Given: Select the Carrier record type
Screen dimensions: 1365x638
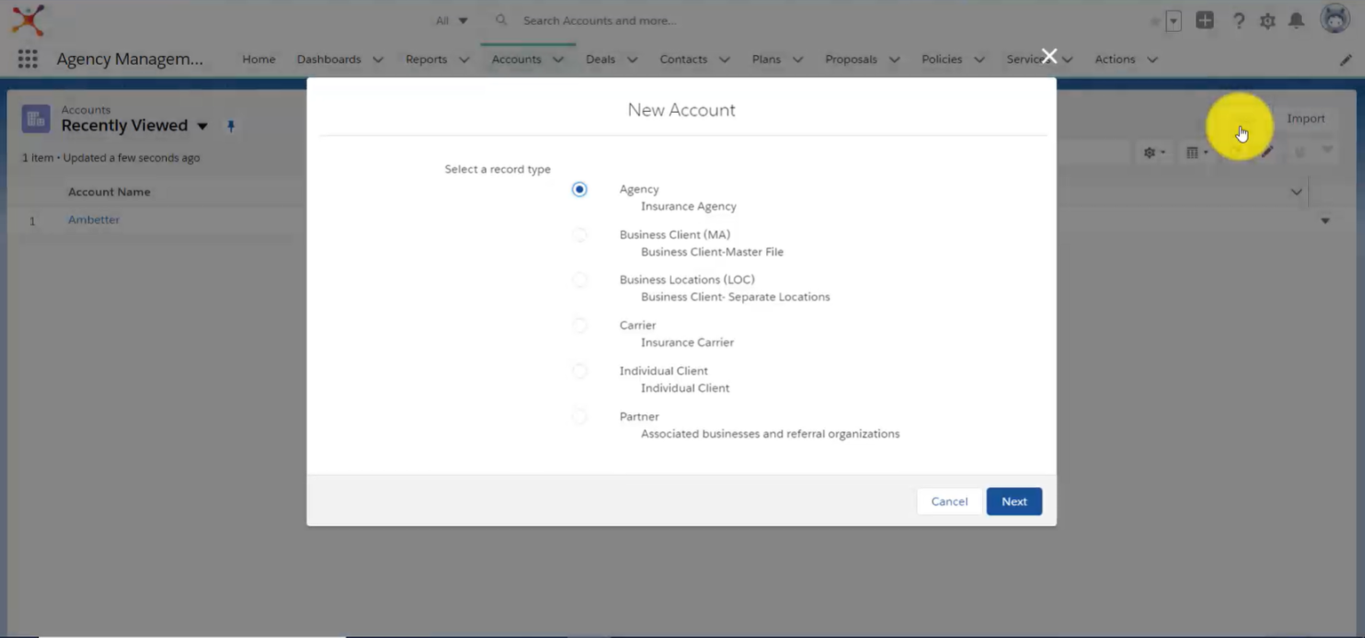Looking at the screenshot, I should tap(579, 326).
